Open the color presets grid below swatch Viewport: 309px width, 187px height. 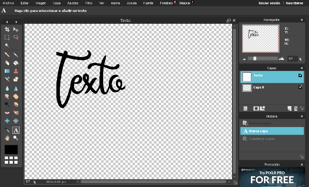tap(11, 160)
